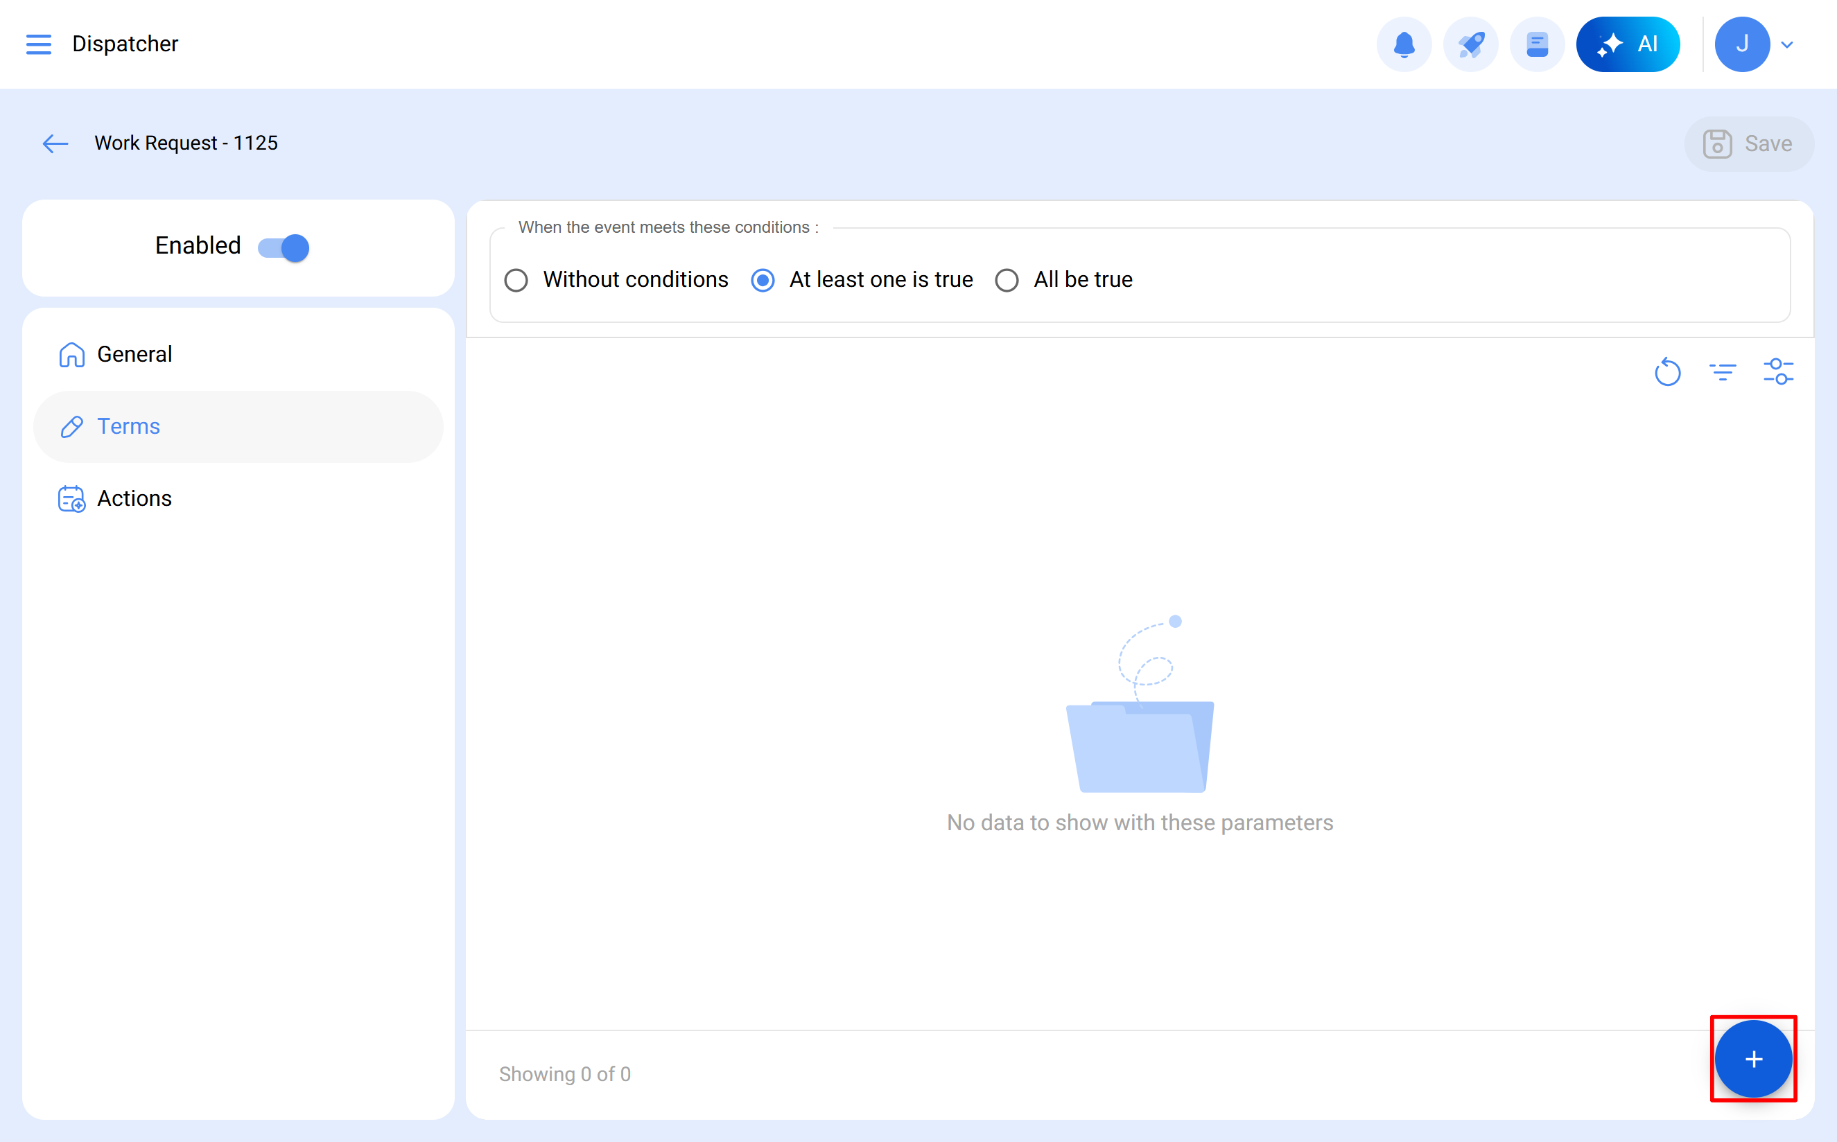Select the Without conditions option
Viewport: 1837px width, 1142px height.
point(516,280)
